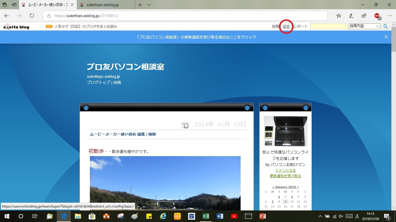Open PowerPoint from the taskbar
The height and width of the screenshot is (222, 396).
coord(263,216)
